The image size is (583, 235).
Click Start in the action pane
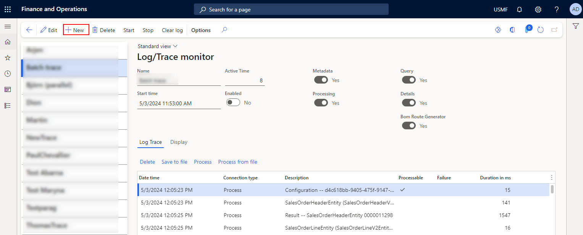[129, 30]
